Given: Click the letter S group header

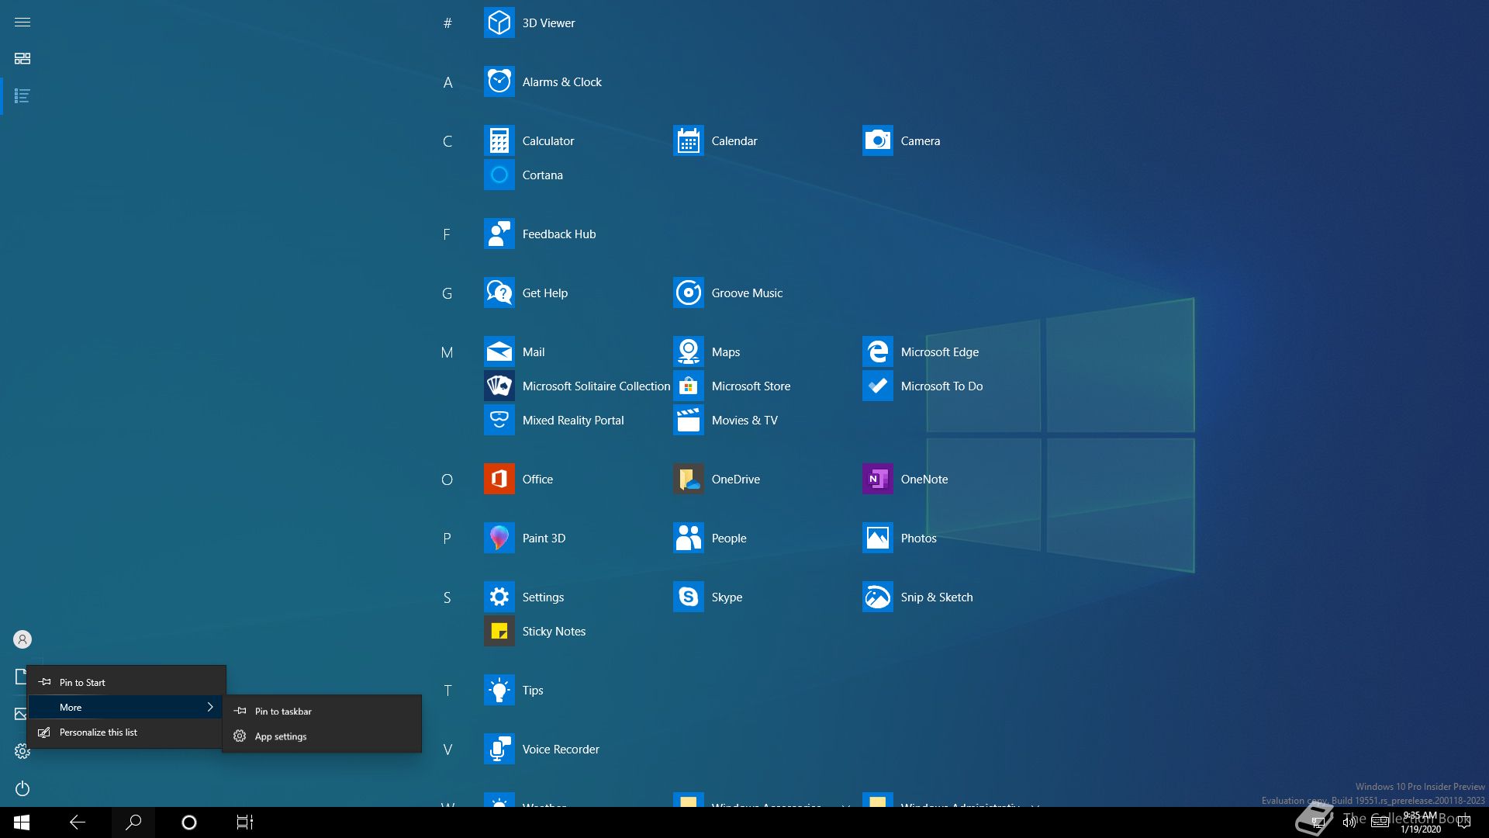Looking at the screenshot, I should coord(447,597).
